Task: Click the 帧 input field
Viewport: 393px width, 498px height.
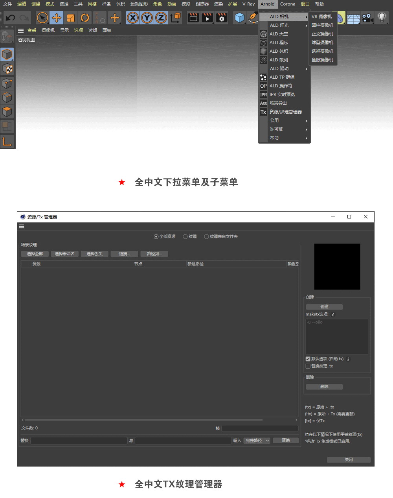Action: point(260,428)
